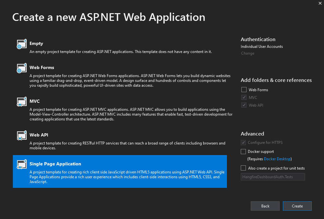Check "Also create a project for unit tests"
Image resolution: width=324 pixels, height=219 pixels.
point(243,168)
